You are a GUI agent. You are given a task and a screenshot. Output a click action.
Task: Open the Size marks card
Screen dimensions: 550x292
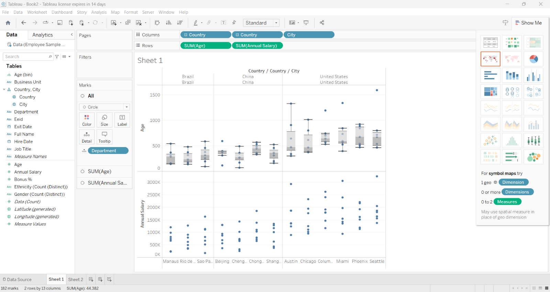[104, 120]
